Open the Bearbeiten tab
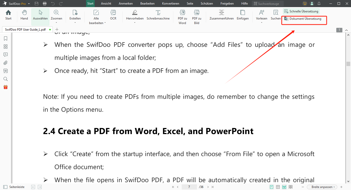This screenshot has height=190, width=351. [147, 4]
